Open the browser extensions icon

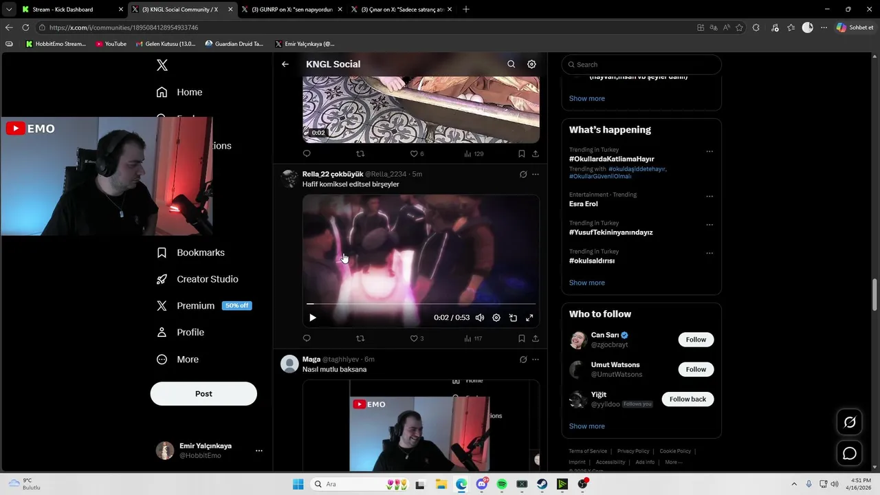point(756,27)
